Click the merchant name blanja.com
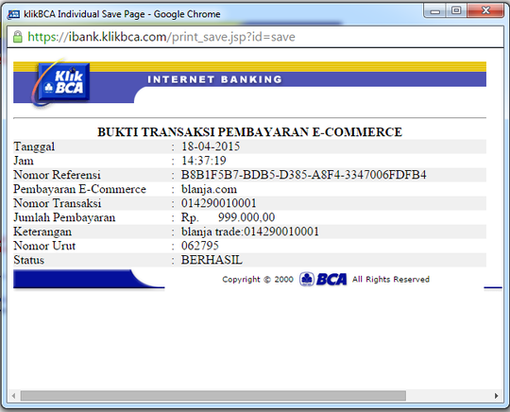 (x=209, y=189)
